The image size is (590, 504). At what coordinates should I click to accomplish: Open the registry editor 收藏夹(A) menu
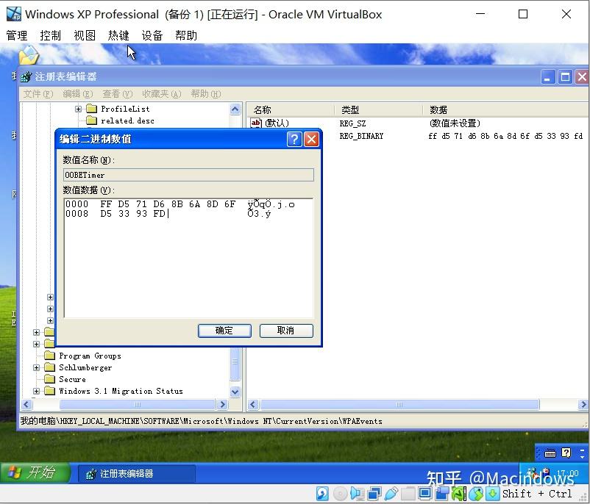[162, 93]
